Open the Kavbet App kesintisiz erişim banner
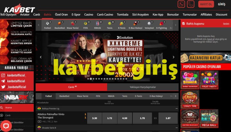 [x=17, y=42]
